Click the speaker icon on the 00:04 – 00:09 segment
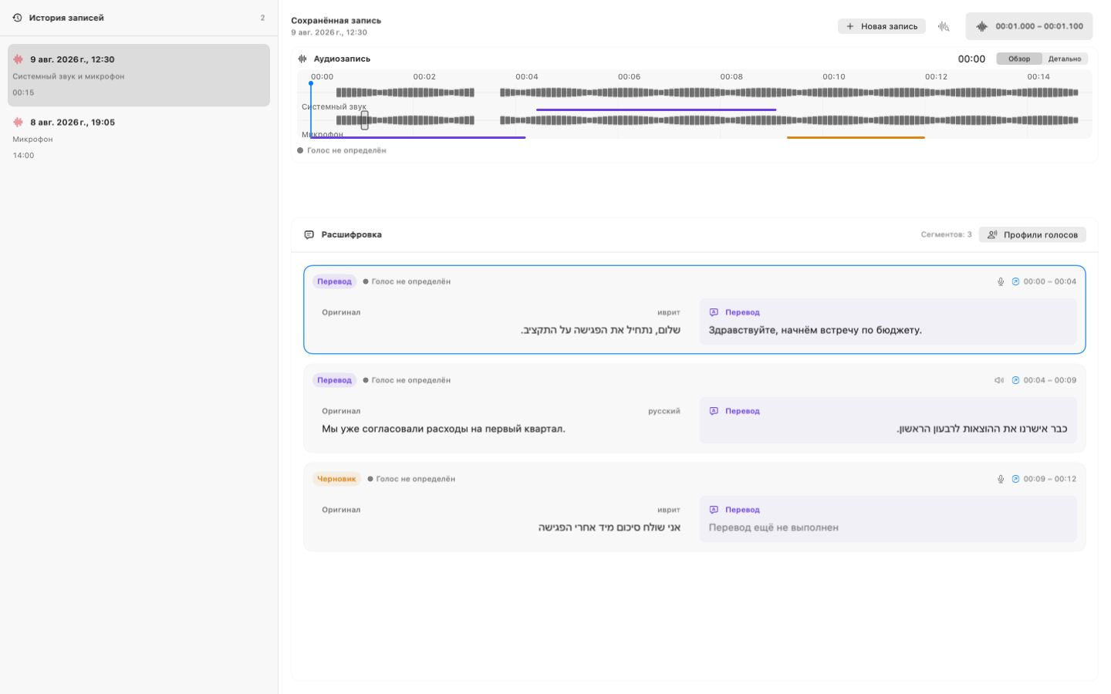 (999, 380)
